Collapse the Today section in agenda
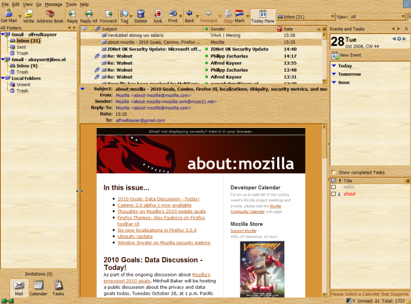 click(x=334, y=66)
